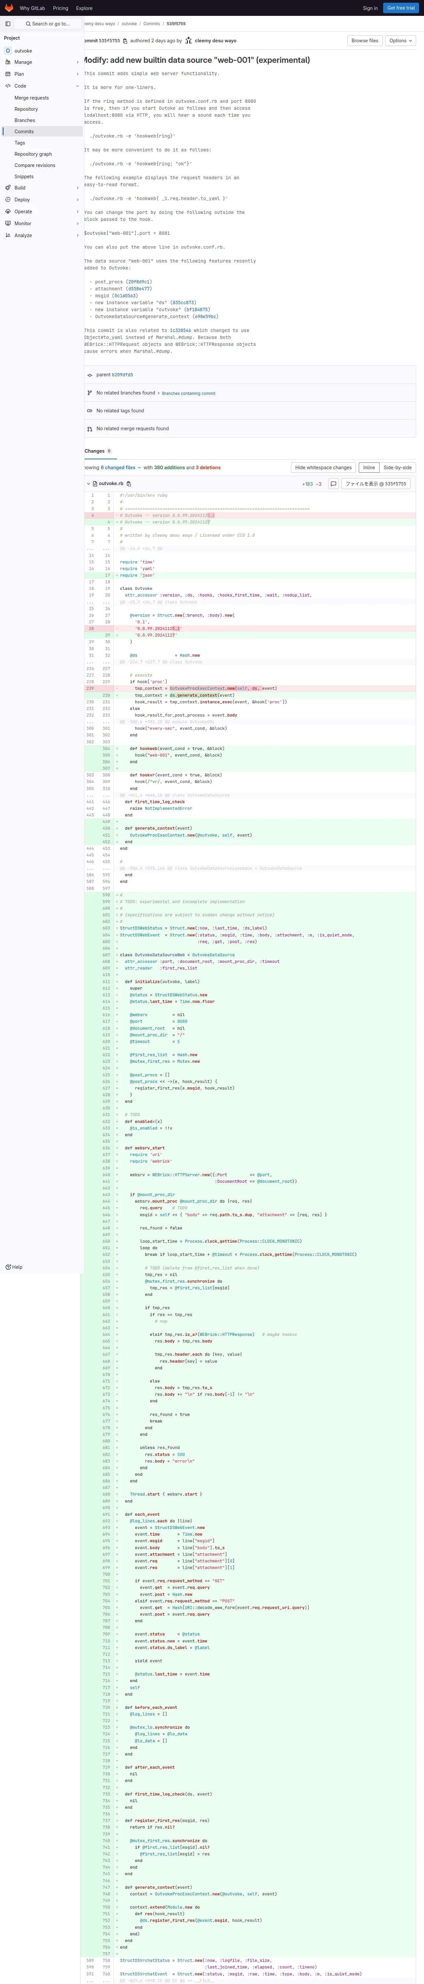Collapse the outvoke.rb diff chevron

pos(88,484)
